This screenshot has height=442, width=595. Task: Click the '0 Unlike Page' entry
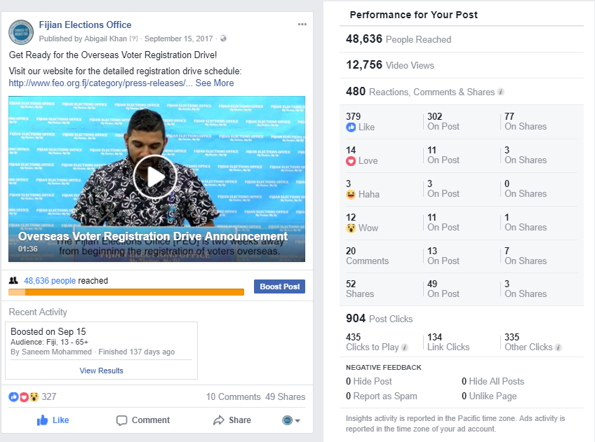pyautogui.click(x=489, y=396)
